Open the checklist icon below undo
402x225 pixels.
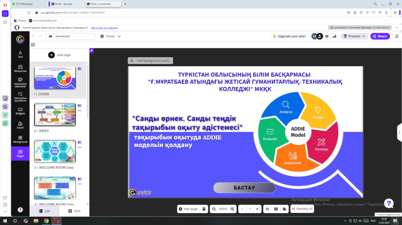click(33, 45)
